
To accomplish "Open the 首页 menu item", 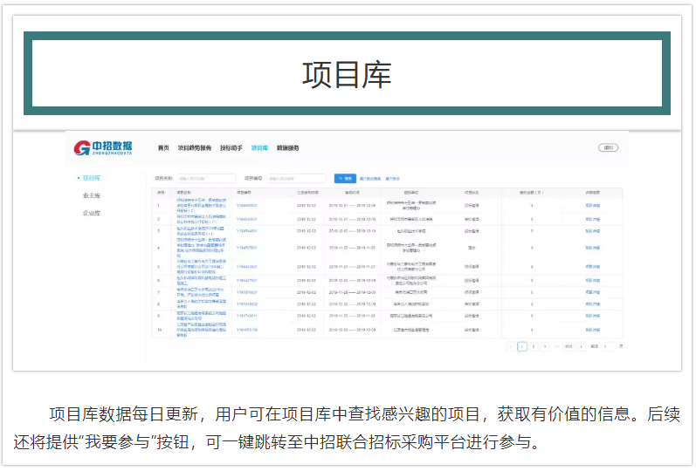I will [163, 148].
